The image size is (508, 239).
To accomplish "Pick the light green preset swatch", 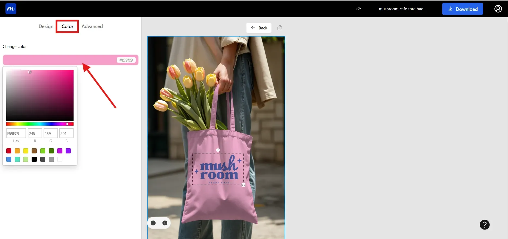I will 43,151.
